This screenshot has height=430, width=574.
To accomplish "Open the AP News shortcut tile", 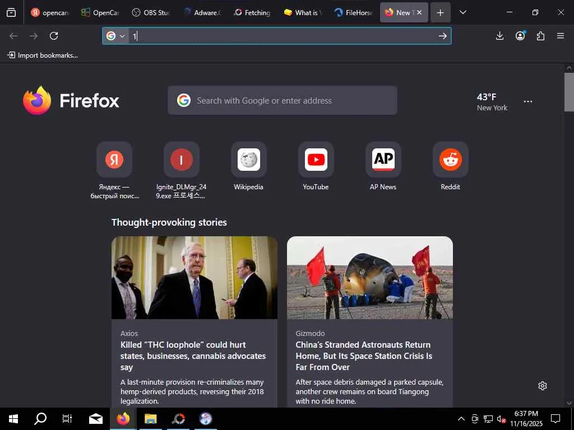I will [x=383, y=160].
